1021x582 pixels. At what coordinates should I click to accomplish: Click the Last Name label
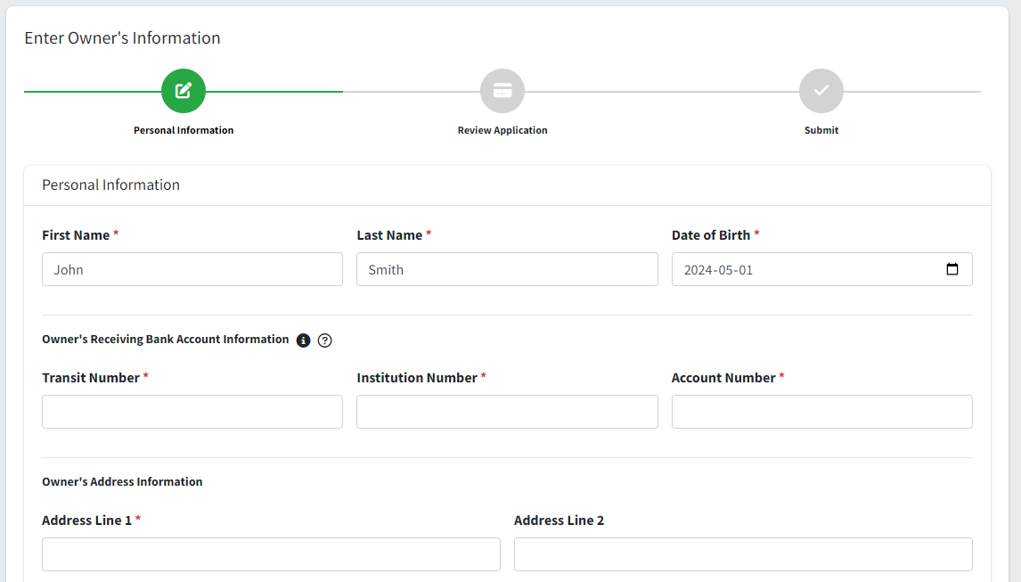click(x=389, y=235)
